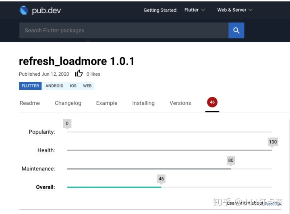Image resolution: width=290 pixels, height=214 pixels.
Task: Click the refresh_loadmore 1.0.1 package title
Action: coord(77,61)
